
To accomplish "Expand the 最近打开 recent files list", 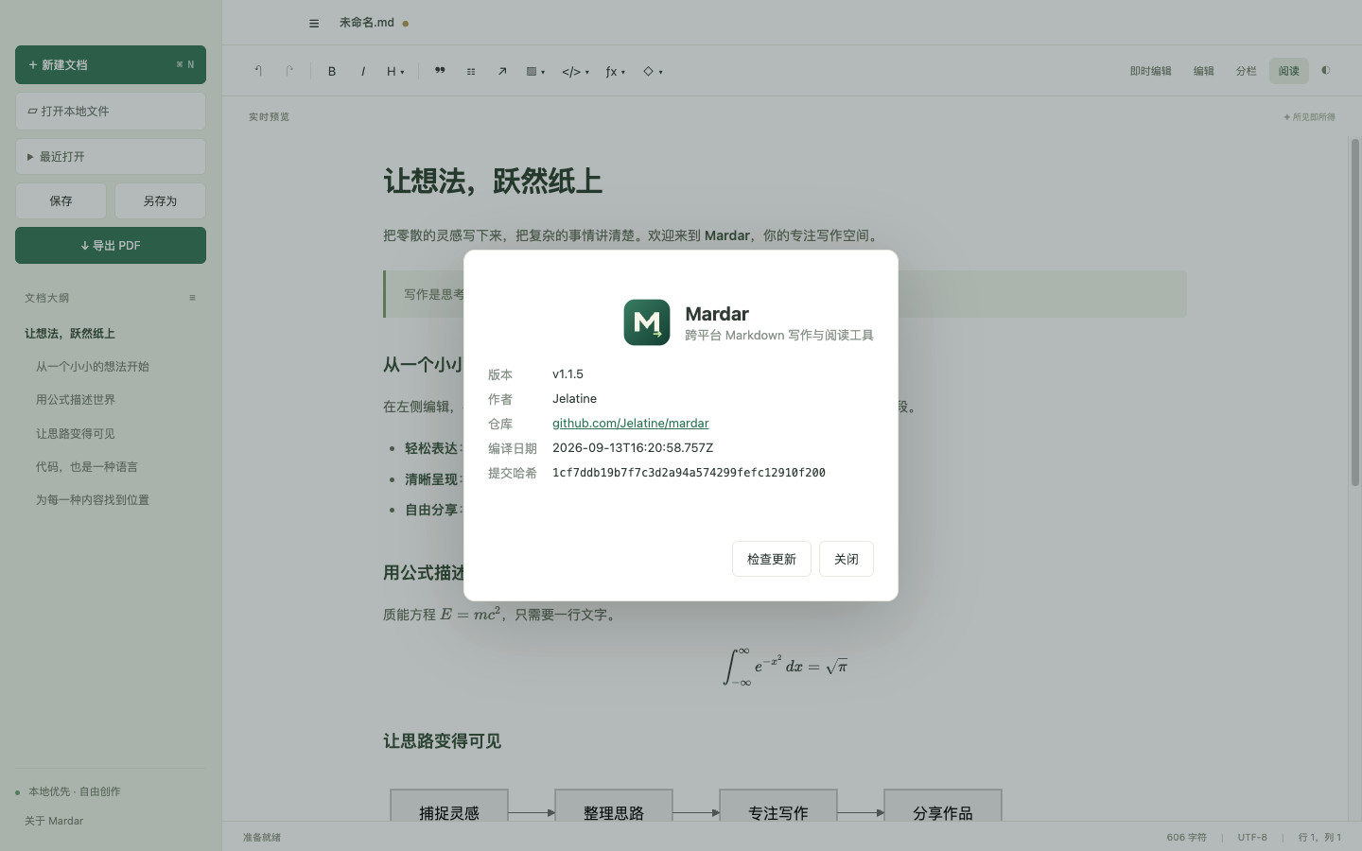I will [x=111, y=157].
